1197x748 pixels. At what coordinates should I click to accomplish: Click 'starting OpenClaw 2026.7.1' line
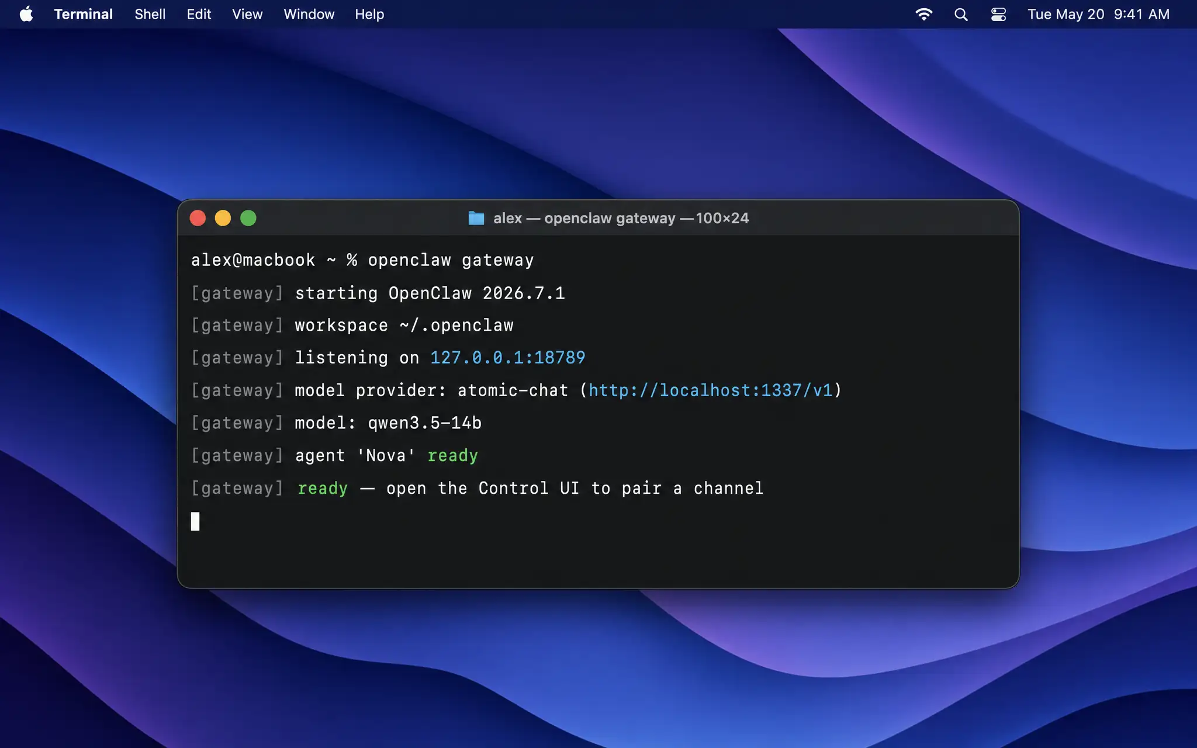[x=430, y=293]
